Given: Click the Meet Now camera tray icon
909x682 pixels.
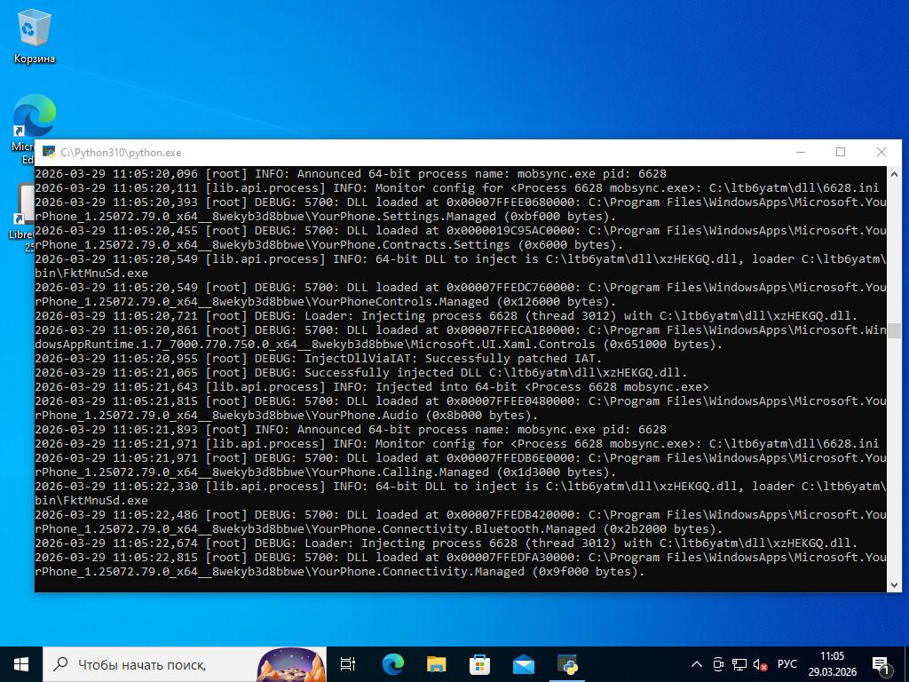Looking at the screenshot, I should point(718,664).
